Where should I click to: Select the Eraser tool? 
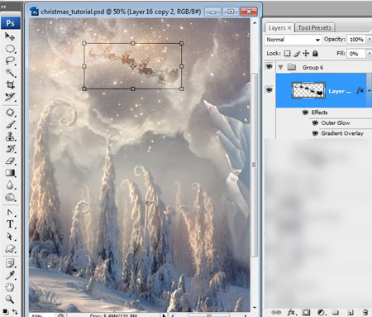pyautogui.click(x=10, y=161)
